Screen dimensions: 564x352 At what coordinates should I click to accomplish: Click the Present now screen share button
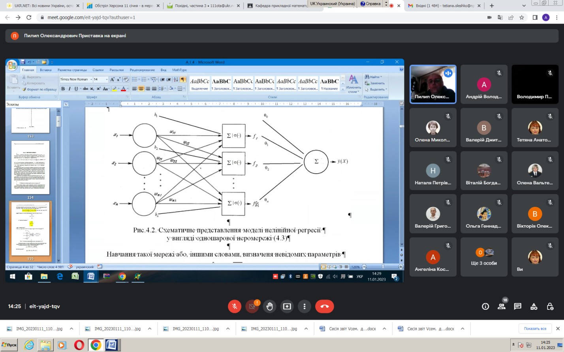coord(287,306)
